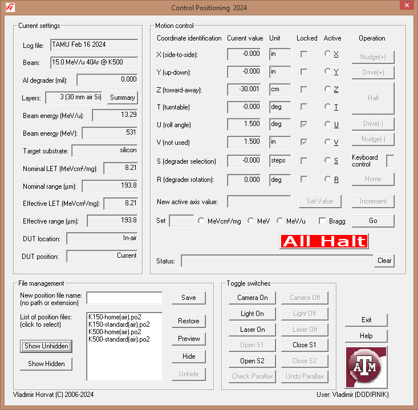This screenshot has width=418, height=410.
Task: Enable the Bragg checkbox
Action: pyautogui.click(x=322, y=221)
